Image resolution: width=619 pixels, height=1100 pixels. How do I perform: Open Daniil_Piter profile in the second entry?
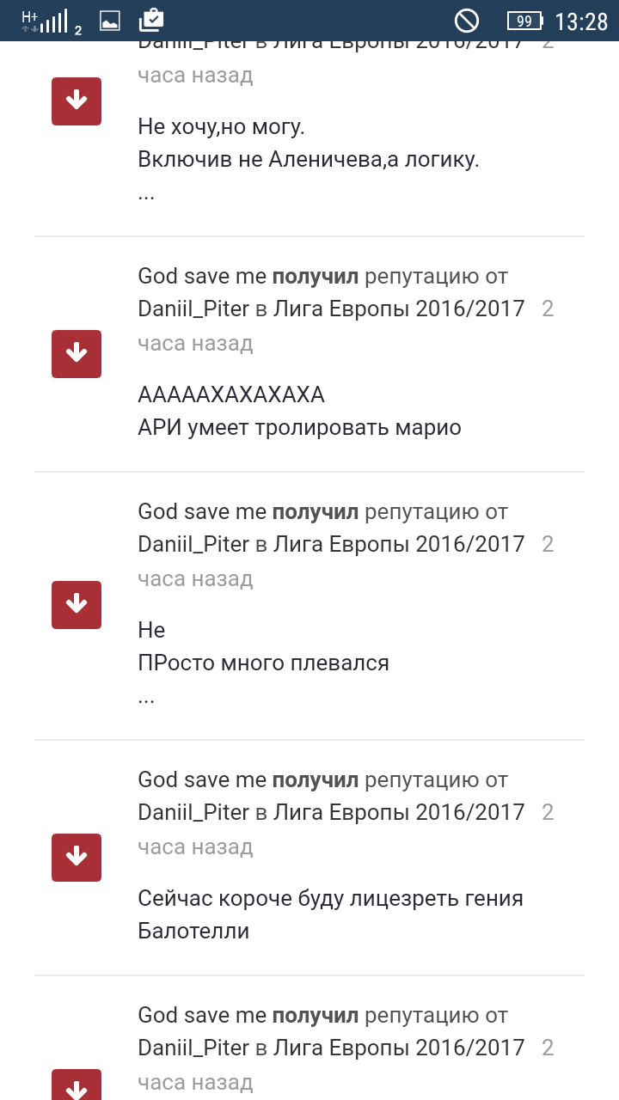point(193,309)
